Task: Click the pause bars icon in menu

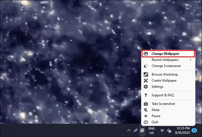Action: click(146, 116)
